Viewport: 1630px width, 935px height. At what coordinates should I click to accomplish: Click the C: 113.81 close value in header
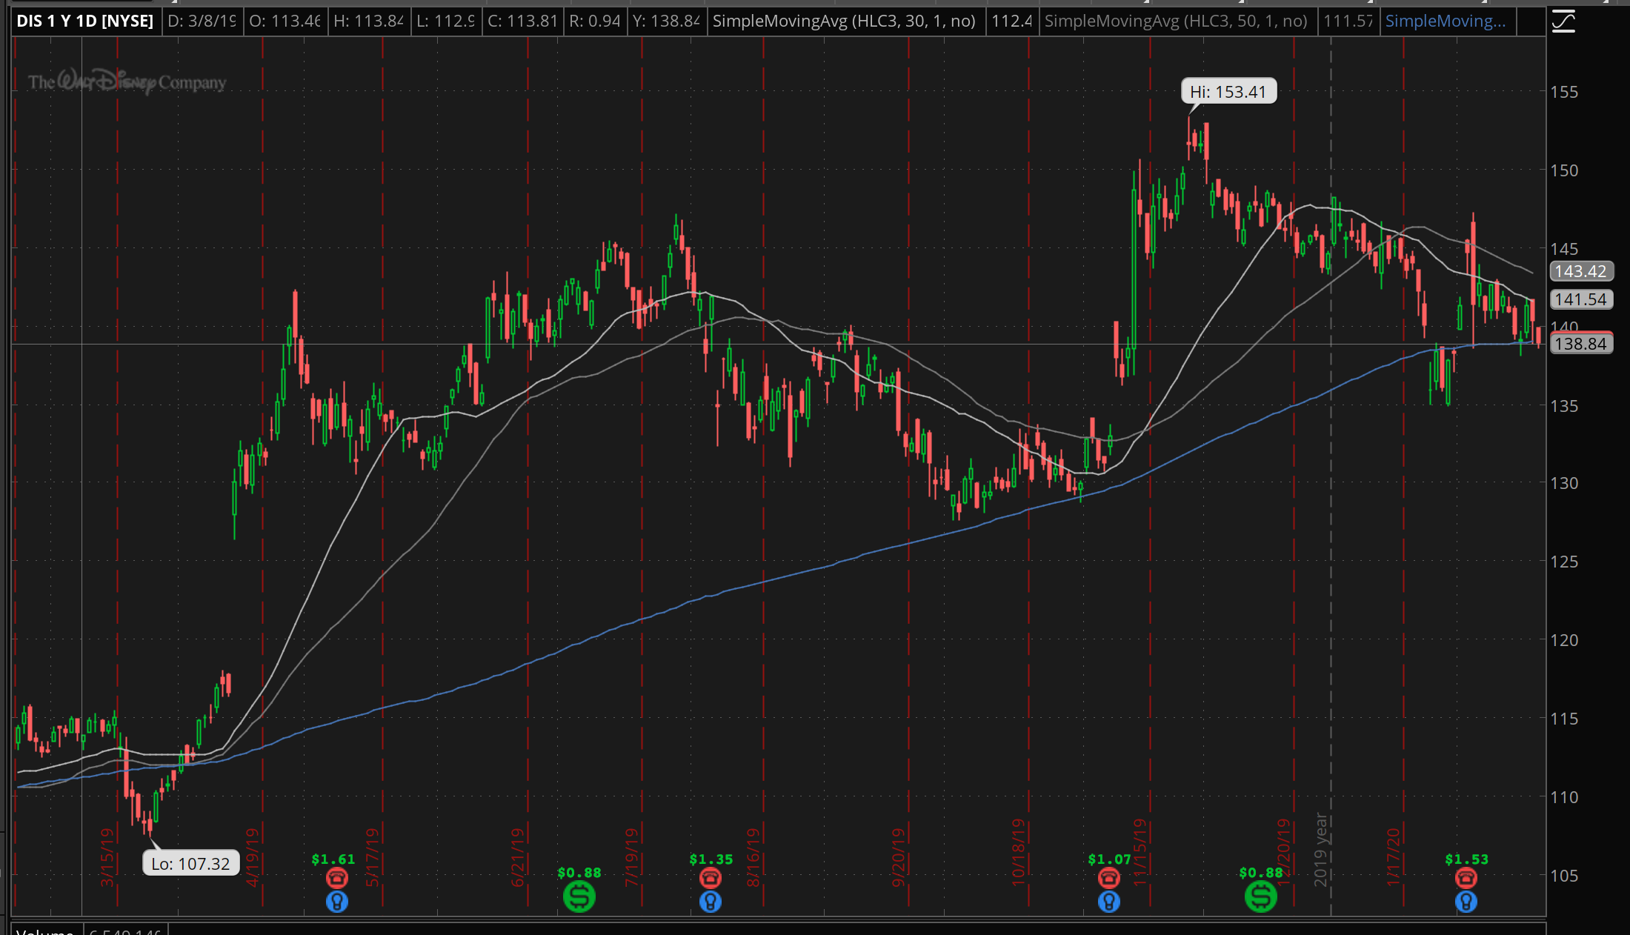point(522,21)
